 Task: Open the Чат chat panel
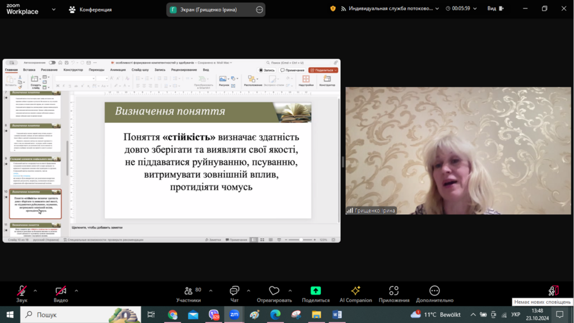(x=234, y=291)
